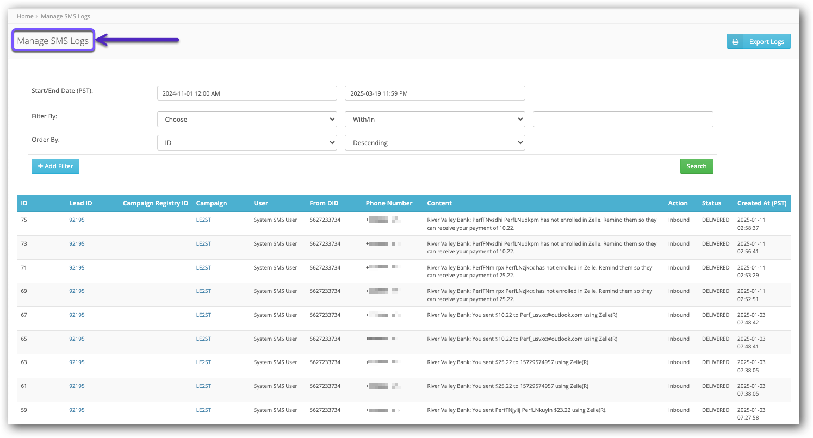This screenshot has width=813, height=438.
Task: Open Lead ID 92195 in row 61
Action: click(77, 386)
